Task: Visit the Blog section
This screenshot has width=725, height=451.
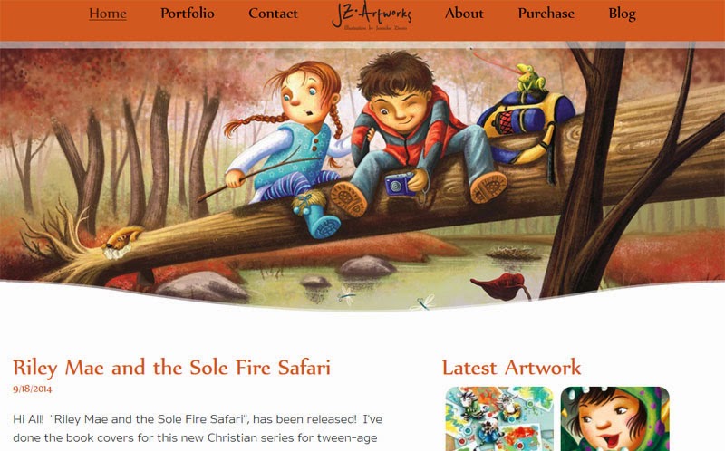Action: point(622,14)
